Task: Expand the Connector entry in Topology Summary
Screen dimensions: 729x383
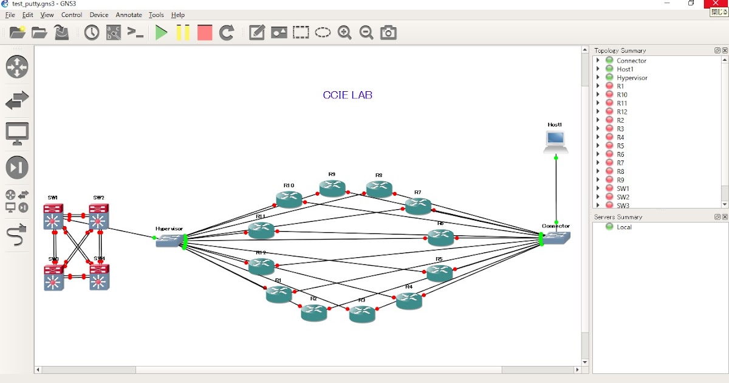Action: click(598, 60)
